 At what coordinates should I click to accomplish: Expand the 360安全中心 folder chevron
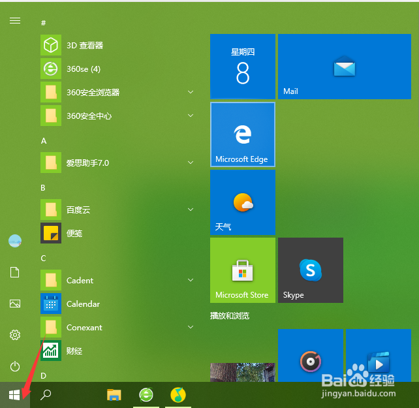(x=191, y=116)
